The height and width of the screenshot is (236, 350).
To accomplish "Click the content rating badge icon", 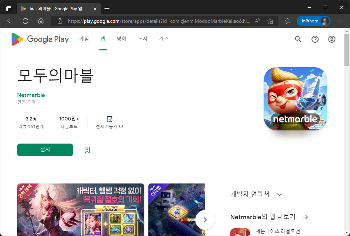I will 109,119.
